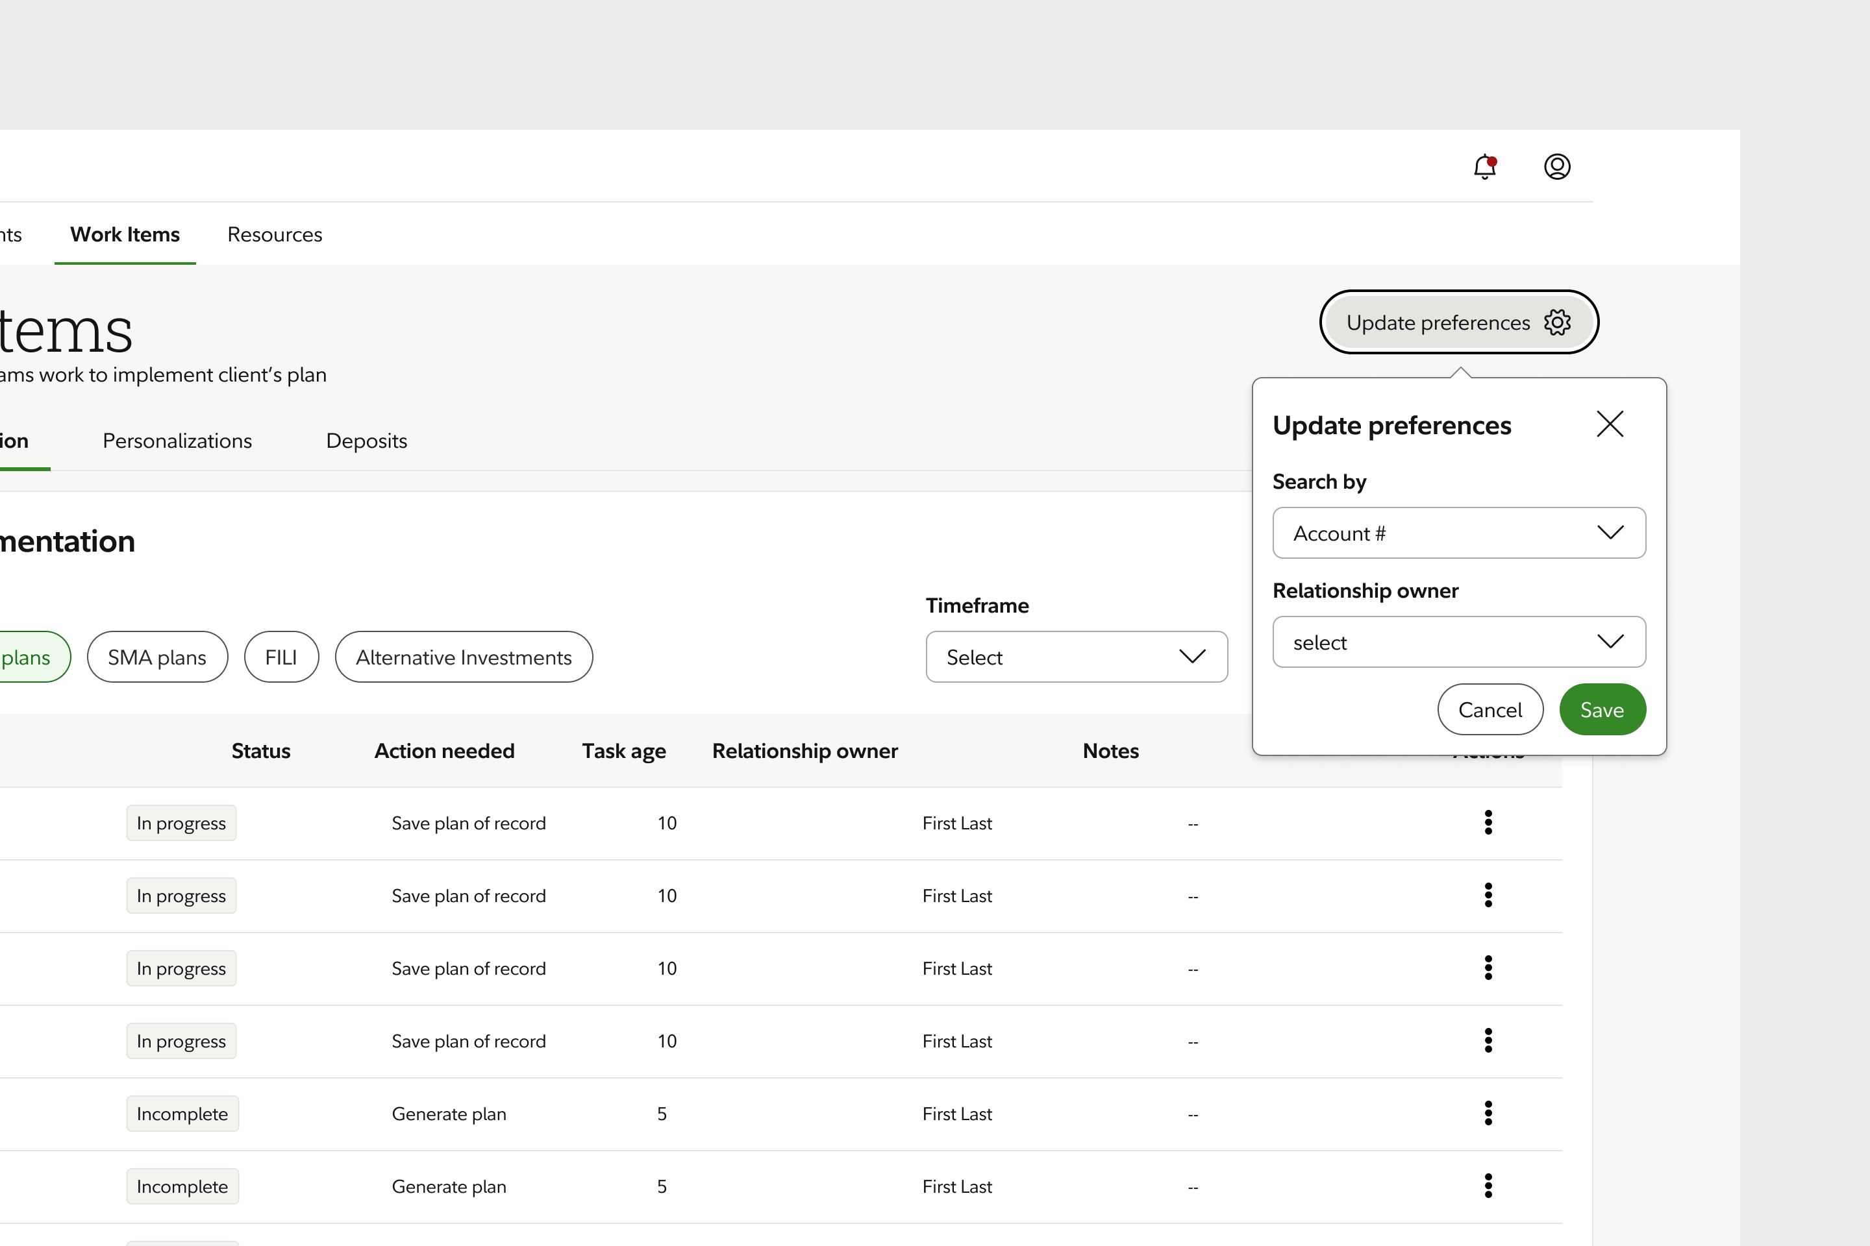
Task: Close the Update preferences popup
Action: [x=1610, y=424]
